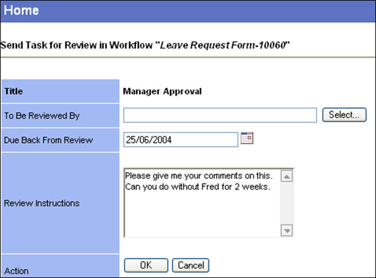The height and width of the screenshot is (278, 376).
Task: Click the Manager Approval title text
Action: click(162, 91)
